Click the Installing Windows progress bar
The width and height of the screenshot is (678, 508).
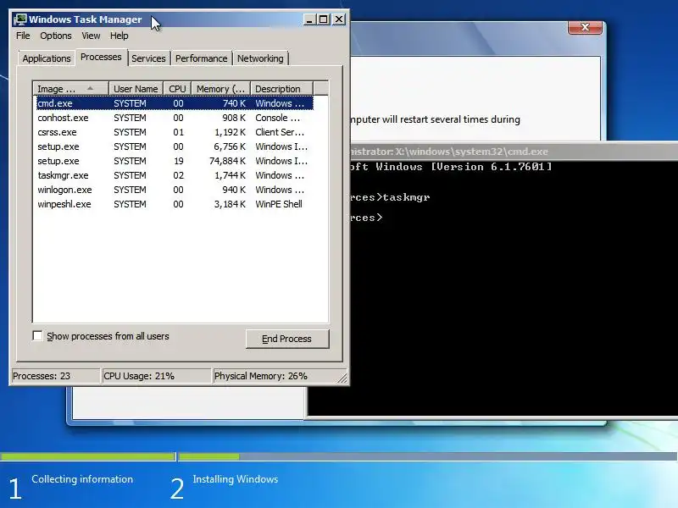[428, 456]
